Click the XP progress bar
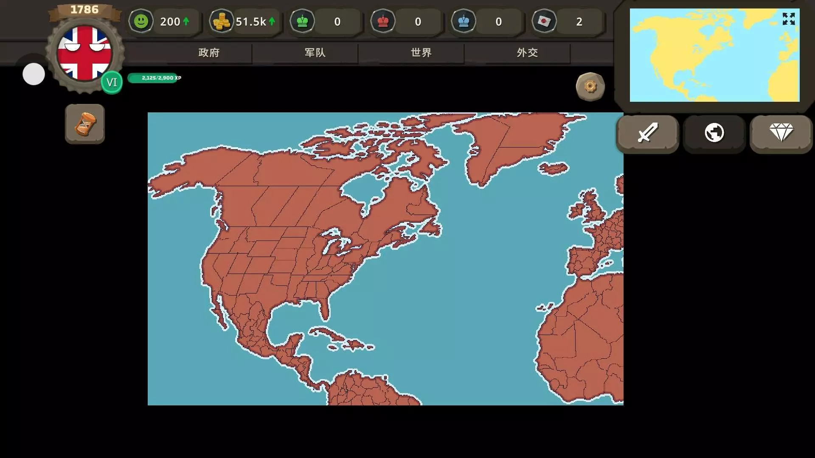 154,78
